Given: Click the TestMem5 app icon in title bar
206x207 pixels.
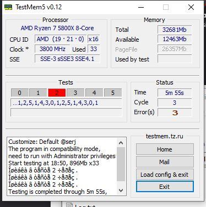Looking at the screenshot, I should click(x=8, y=7).
